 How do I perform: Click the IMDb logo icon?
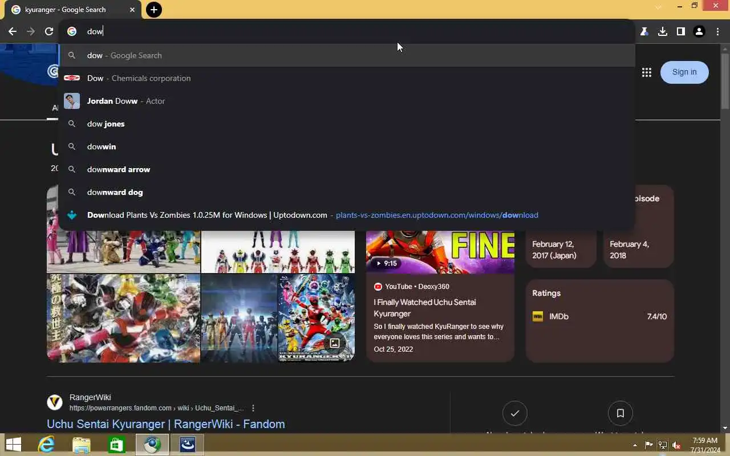click(x=537, y=316)
